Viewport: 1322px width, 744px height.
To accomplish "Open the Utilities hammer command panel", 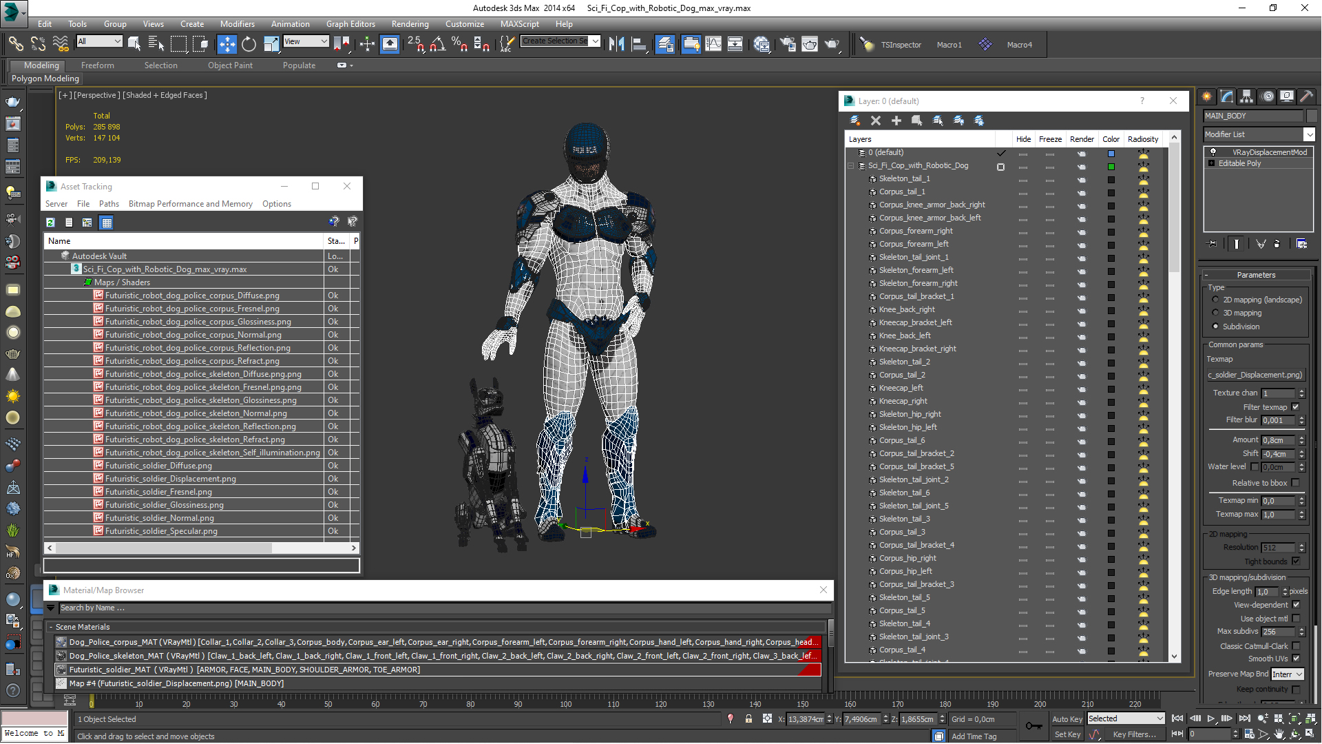I will point(1307,96).
